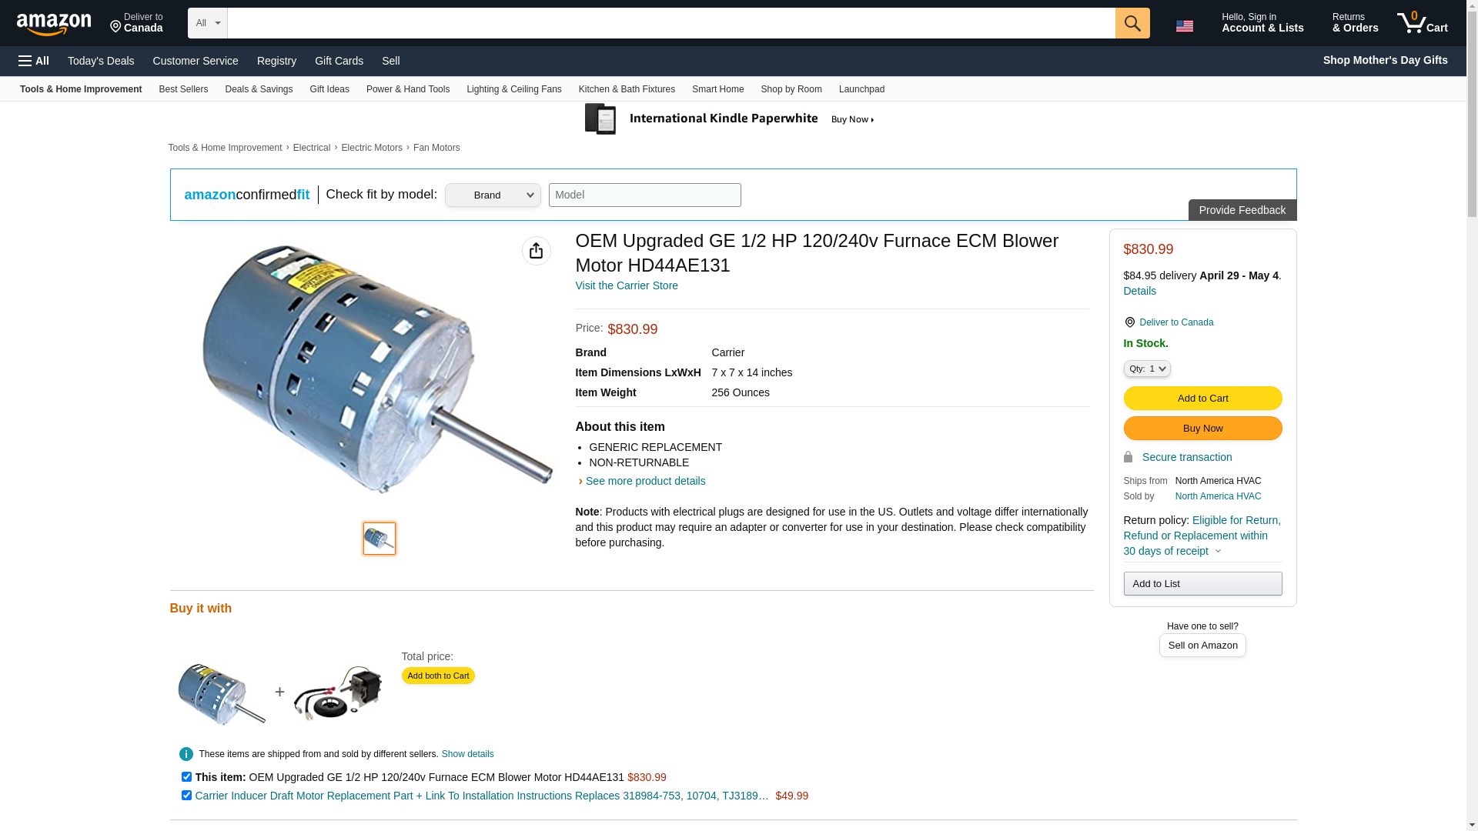Click the International Kindle Paperwhite banner

click(x=729, y=119)
